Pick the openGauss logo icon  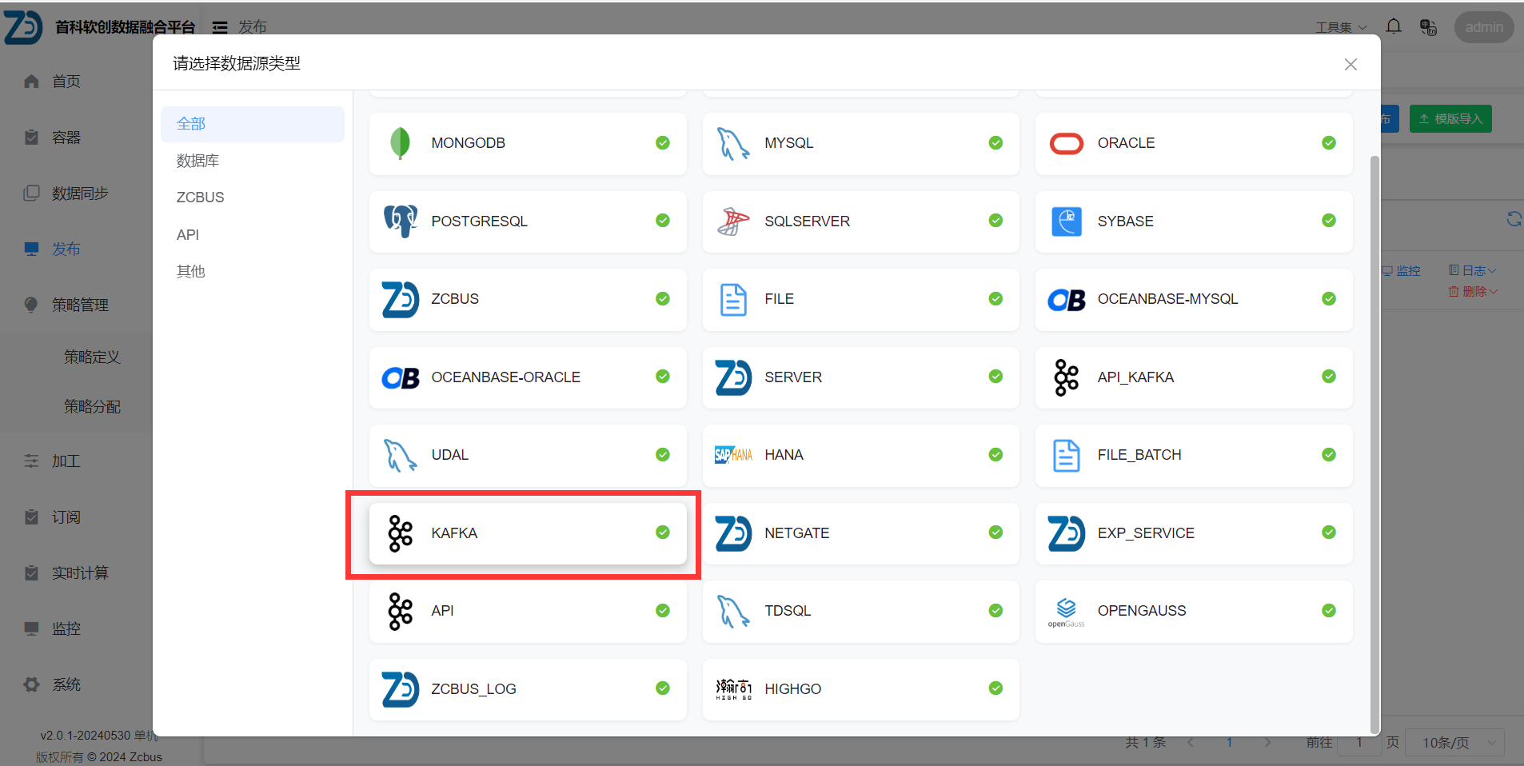point(1066,611)
